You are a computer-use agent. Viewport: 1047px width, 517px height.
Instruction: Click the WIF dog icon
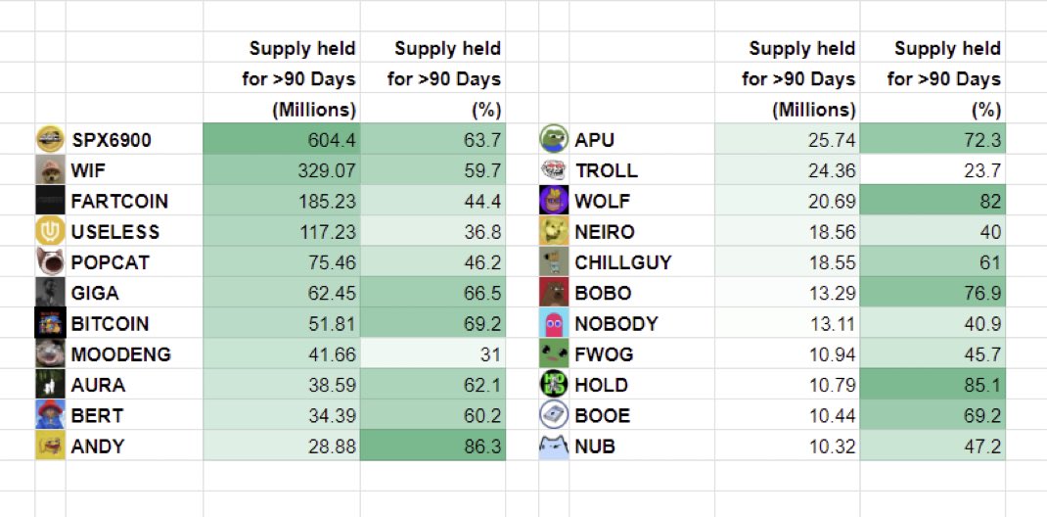coord(49,170)
